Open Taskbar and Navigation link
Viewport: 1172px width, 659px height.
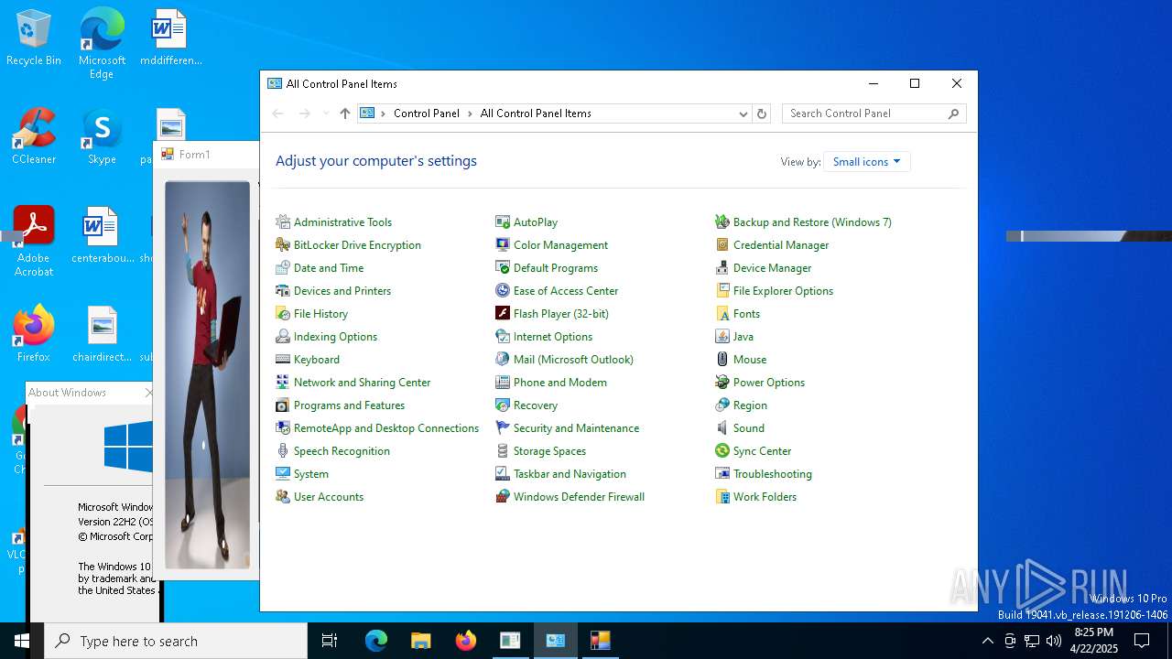[570, 474]
